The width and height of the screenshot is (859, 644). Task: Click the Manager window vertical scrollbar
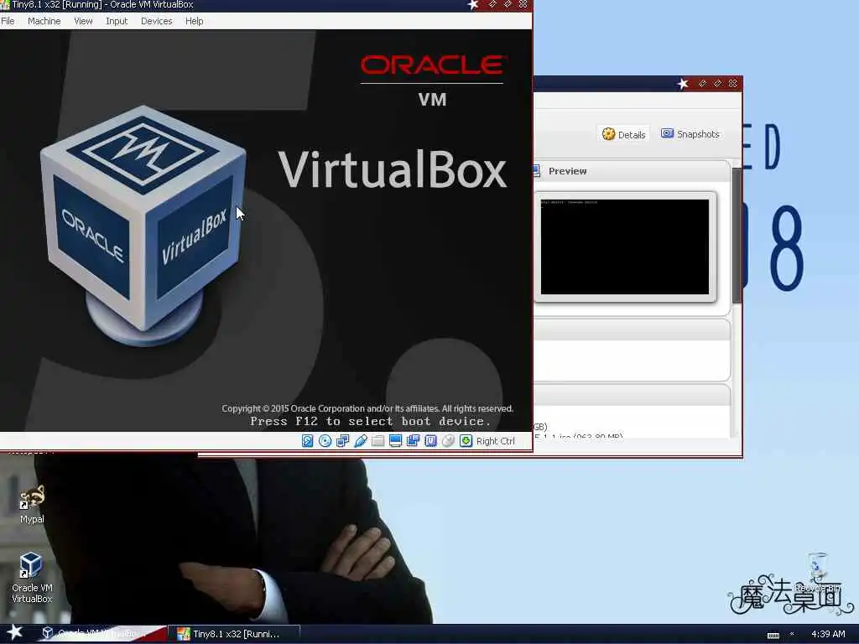click(737, 236)
